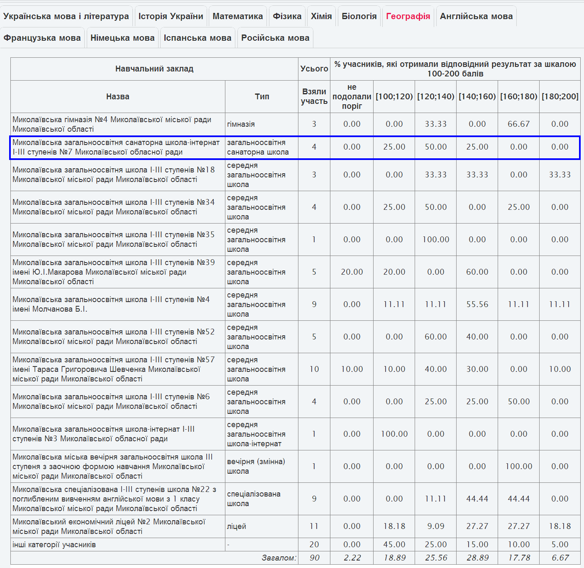Switch to the Російська мова tab

[275, 38]
